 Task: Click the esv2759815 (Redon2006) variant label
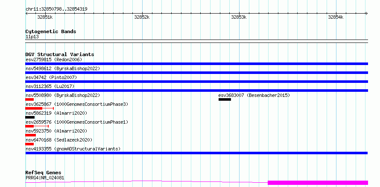pos(54,59)
